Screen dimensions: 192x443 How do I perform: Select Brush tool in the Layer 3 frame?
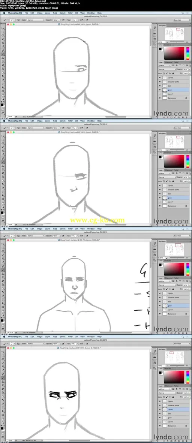3,378
